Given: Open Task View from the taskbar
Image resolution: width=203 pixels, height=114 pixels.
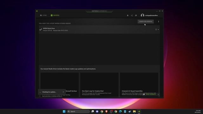Looking at the screenshot, I should pyautogui.click(x=93, y=111).
